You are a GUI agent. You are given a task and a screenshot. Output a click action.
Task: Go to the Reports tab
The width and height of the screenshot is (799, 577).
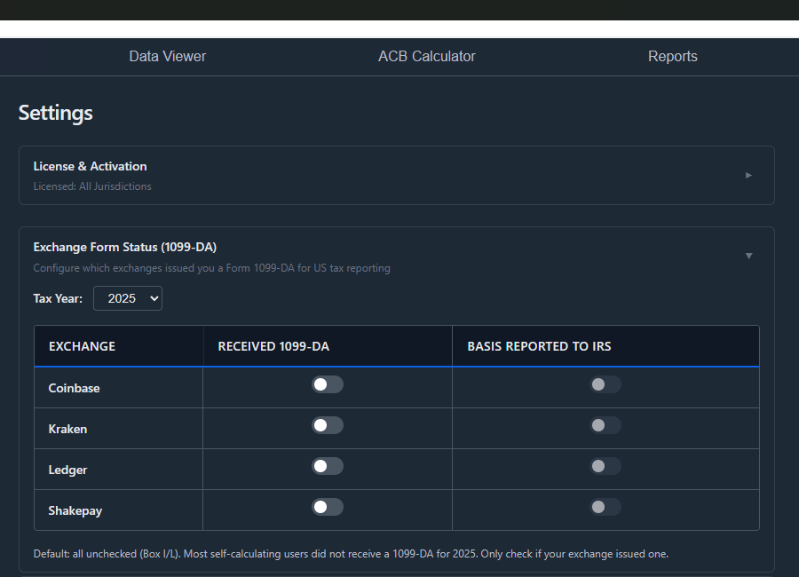[672, 56]
